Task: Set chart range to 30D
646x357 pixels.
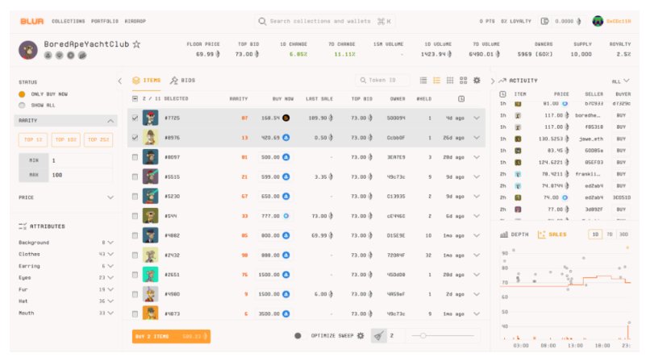Action: point(623,235)
